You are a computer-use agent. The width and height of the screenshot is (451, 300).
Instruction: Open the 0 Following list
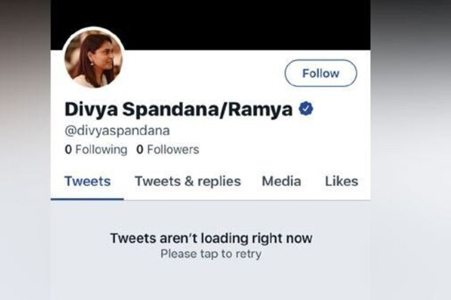pyautogui.click(x=96, y=149)
